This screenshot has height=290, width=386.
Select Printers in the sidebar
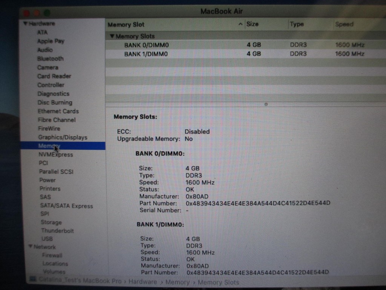click(x=50, y=189)
